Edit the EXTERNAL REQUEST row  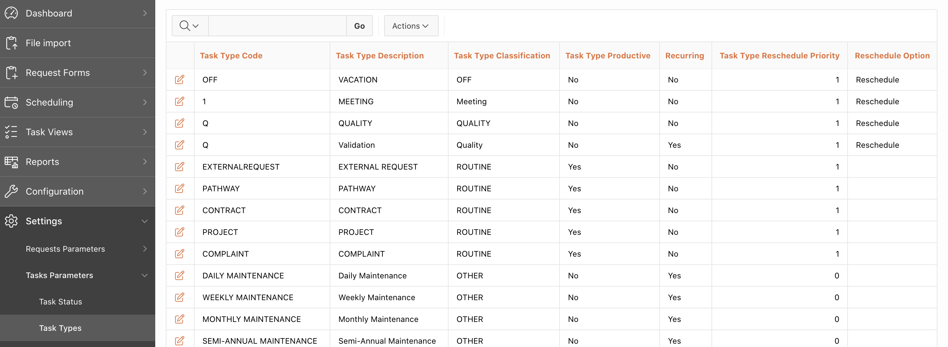click(180, 167)
